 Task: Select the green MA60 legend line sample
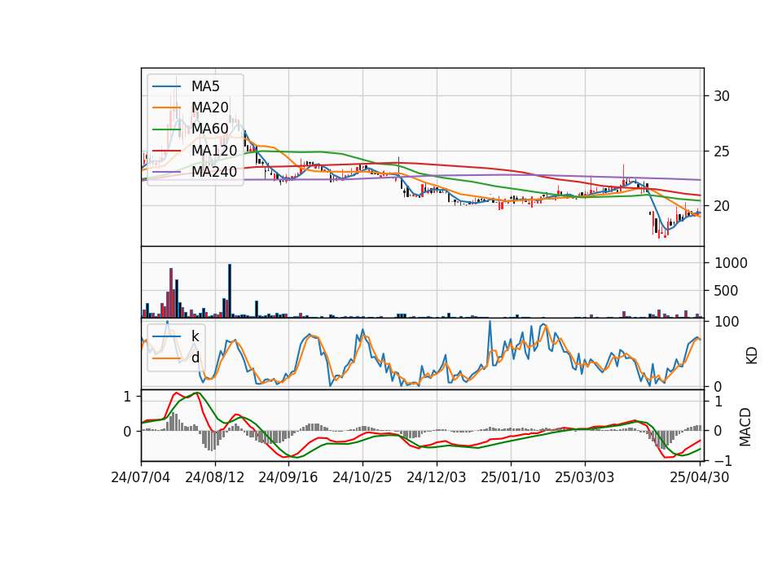167,130
